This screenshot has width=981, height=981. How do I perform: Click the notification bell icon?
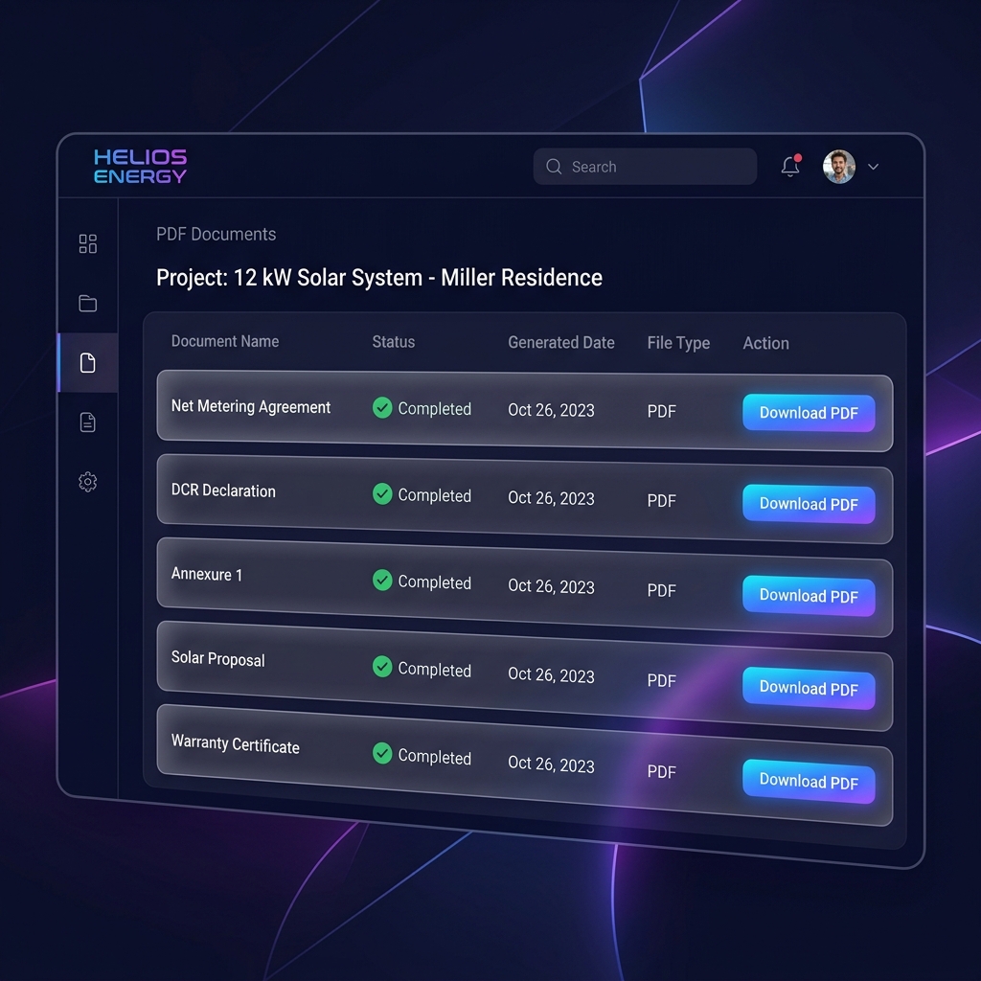790,166
